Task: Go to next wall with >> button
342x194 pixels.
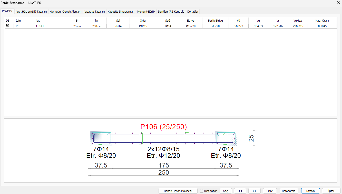Action: (x=255, y=191)
